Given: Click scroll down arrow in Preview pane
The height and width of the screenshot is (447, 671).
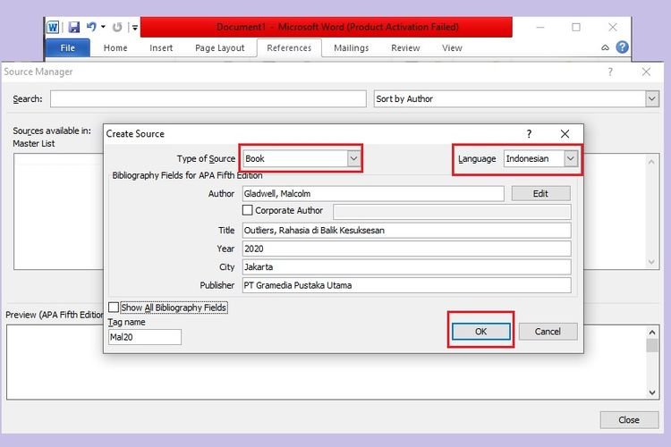Looking at the screenshot, I should (x=651, y=392).
